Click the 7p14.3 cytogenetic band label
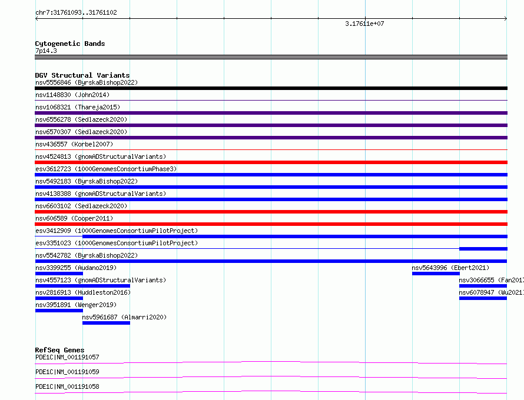524x400 pixels. [x=46, y=51]
